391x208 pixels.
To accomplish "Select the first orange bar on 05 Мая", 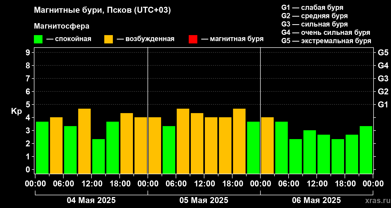I will tap(155, 145).
